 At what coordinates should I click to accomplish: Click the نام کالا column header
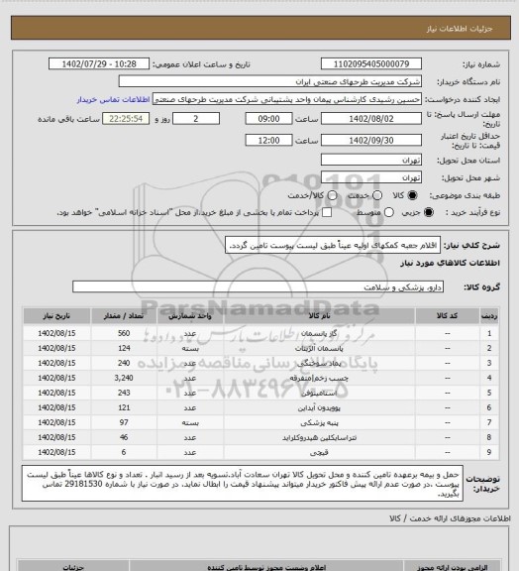click(319, 316)
